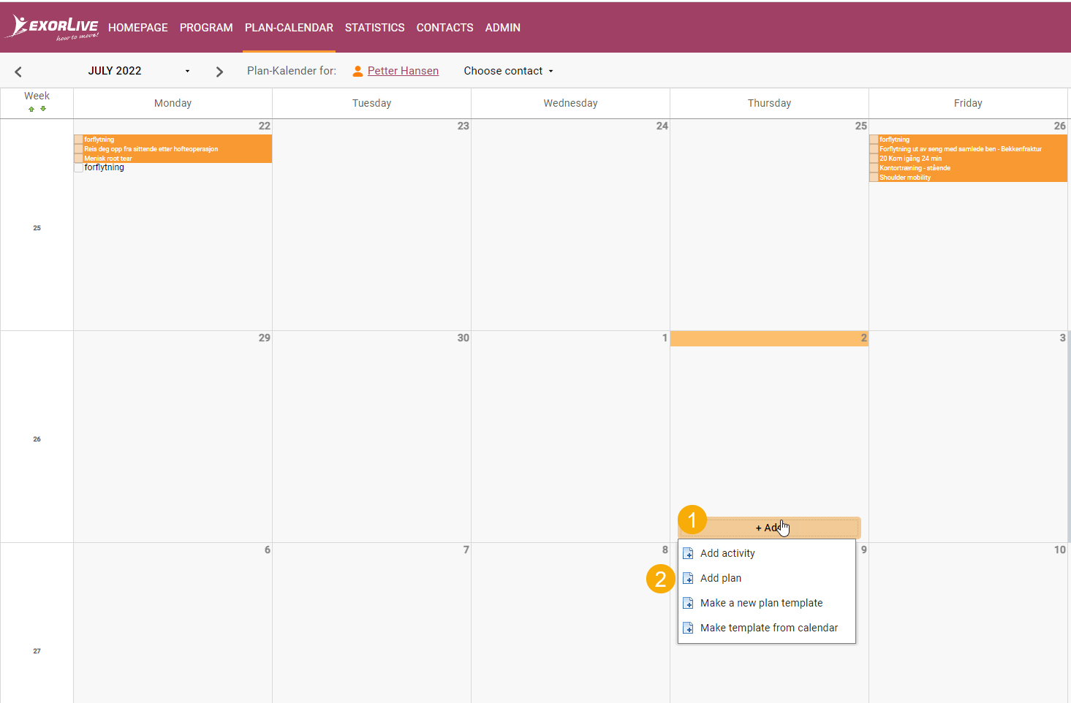Click the Wednesday column header

[x=570, y=103]
